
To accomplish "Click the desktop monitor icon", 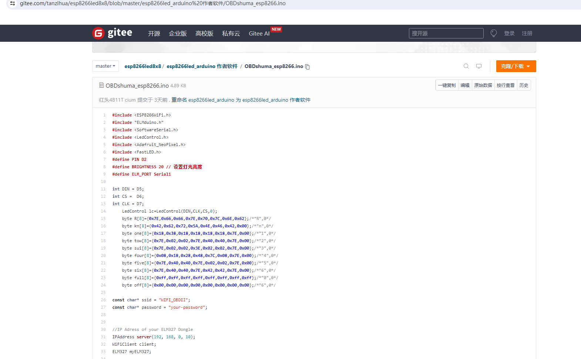I will pos(479,66).
